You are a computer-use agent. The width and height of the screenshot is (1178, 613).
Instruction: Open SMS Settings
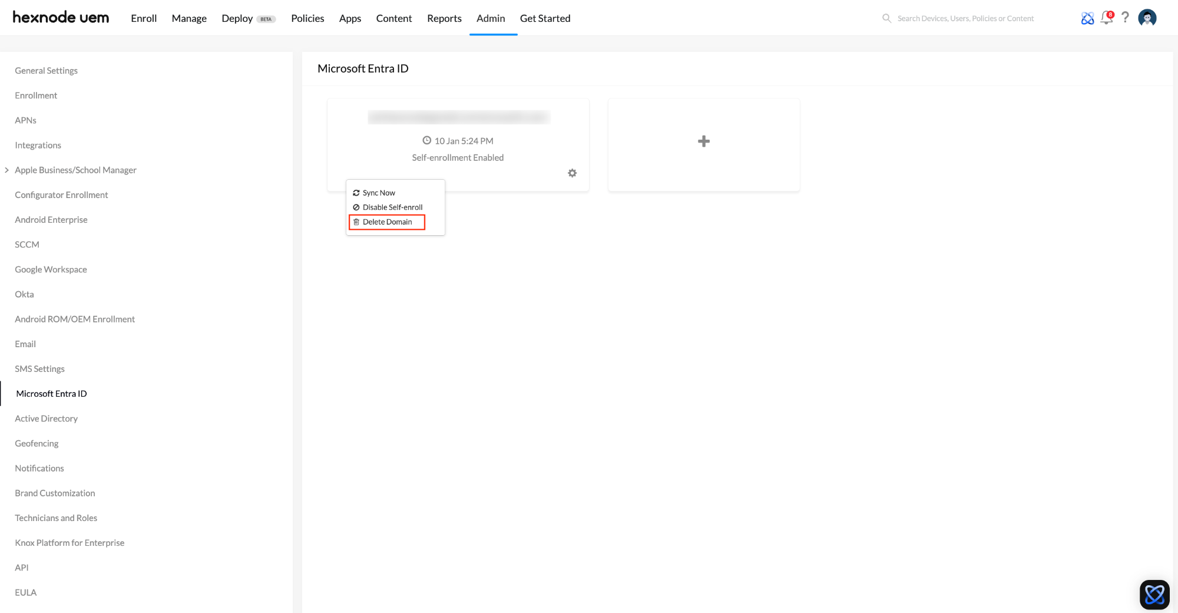pos(39,369)
